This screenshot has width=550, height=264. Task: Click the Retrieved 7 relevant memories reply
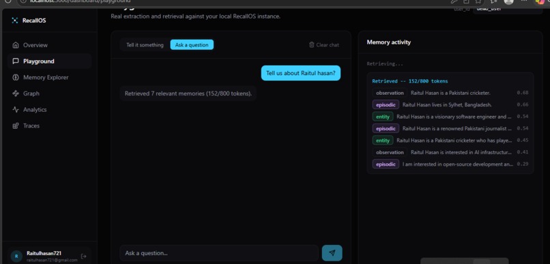[x=188, y=93]
